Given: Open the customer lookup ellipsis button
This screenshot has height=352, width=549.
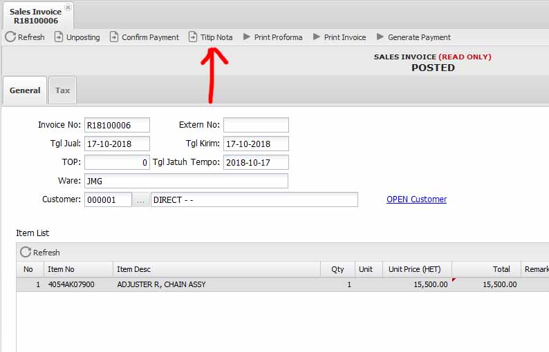Looking at the screenshot, I should point(141,199).
